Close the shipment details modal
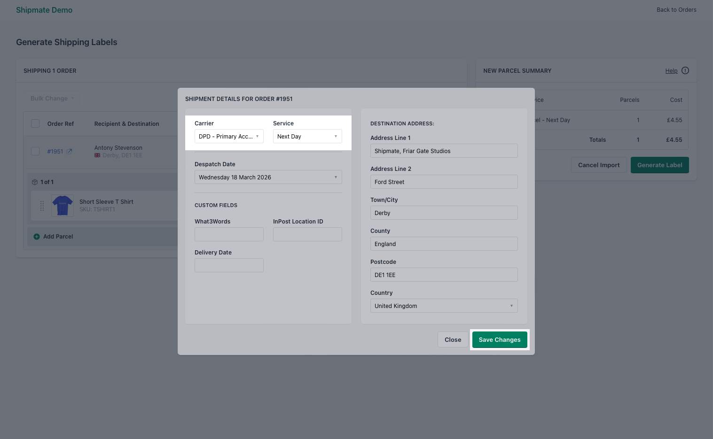Viewport: 713px width, 439px height. (453, 339)
